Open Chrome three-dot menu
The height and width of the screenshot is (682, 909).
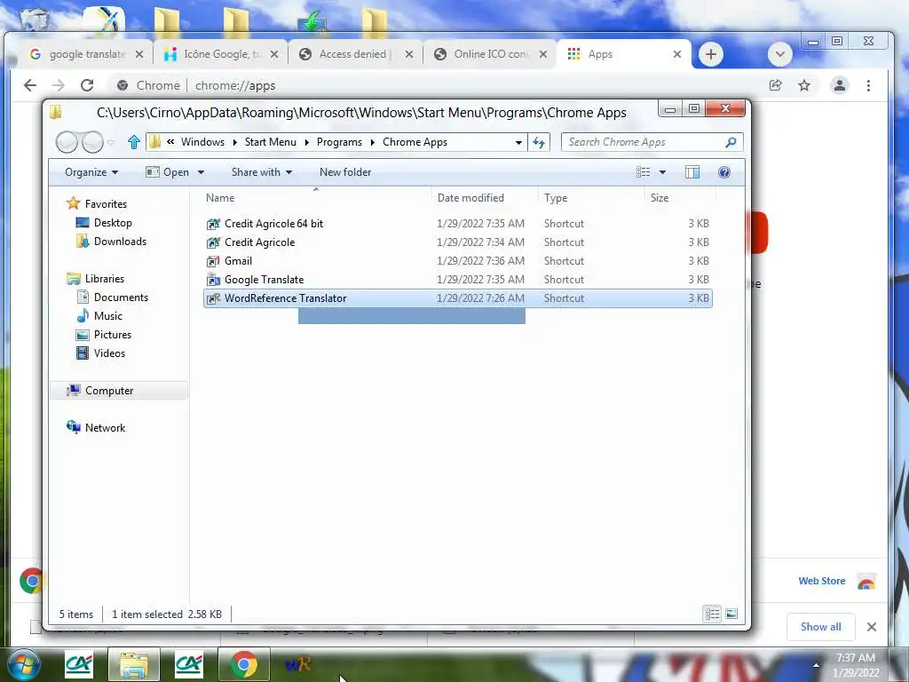coord(868,86)
